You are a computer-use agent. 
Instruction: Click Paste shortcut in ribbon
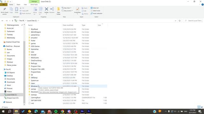(x=25, y=13)
